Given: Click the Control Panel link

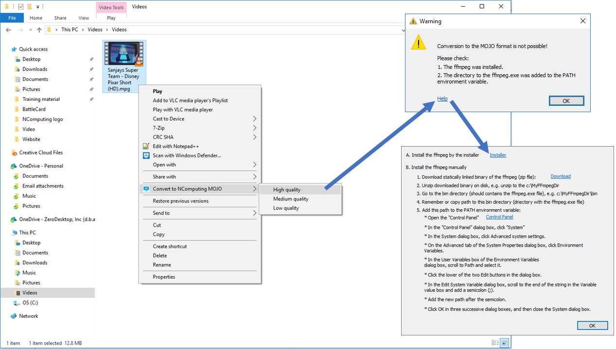Looking at the screenshot, I should pyautogui.click(x=499, y=217).
